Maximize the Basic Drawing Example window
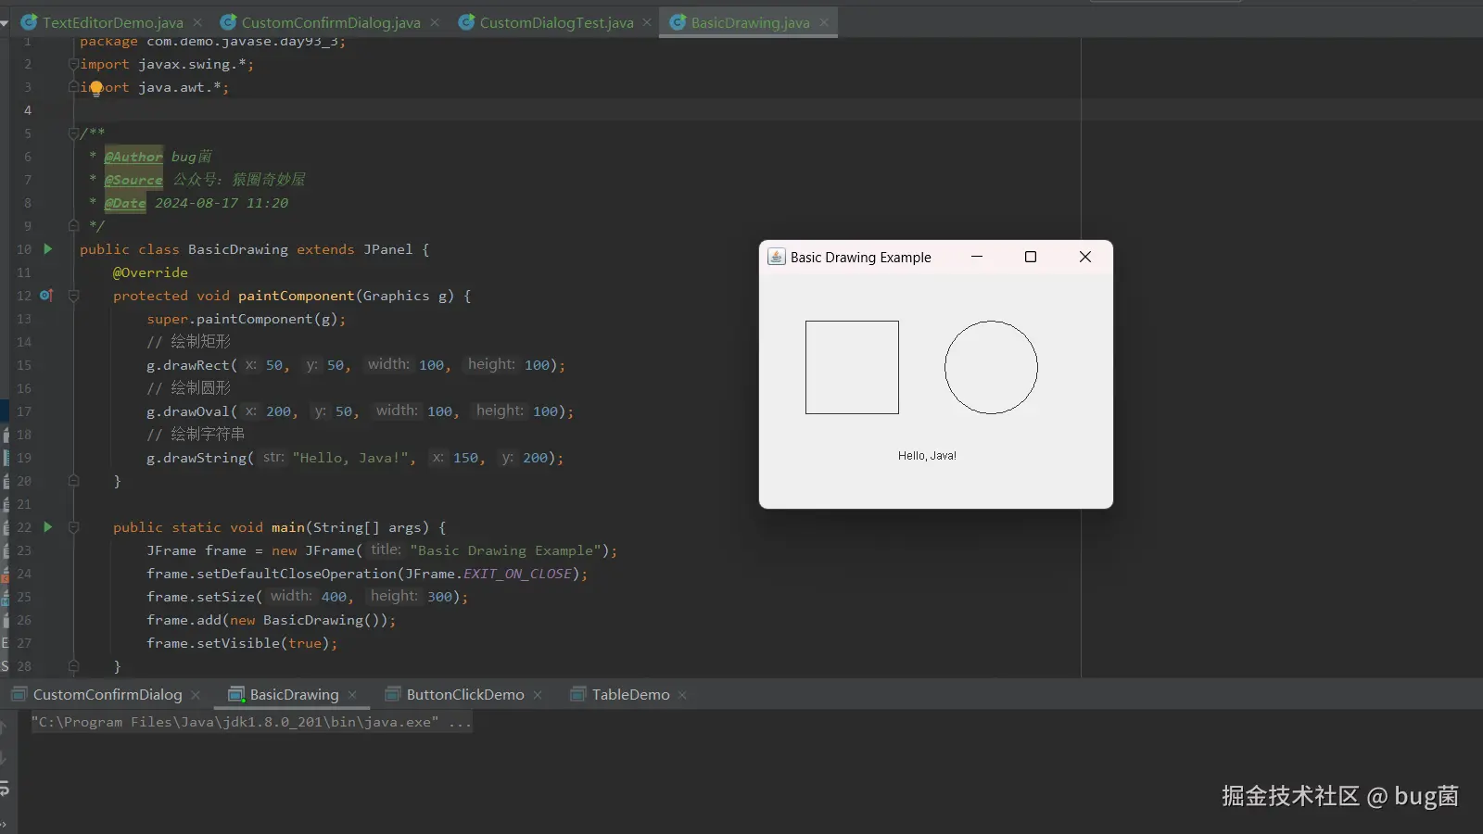Viewport: 1483px width, 834px height. point(1030,257)
